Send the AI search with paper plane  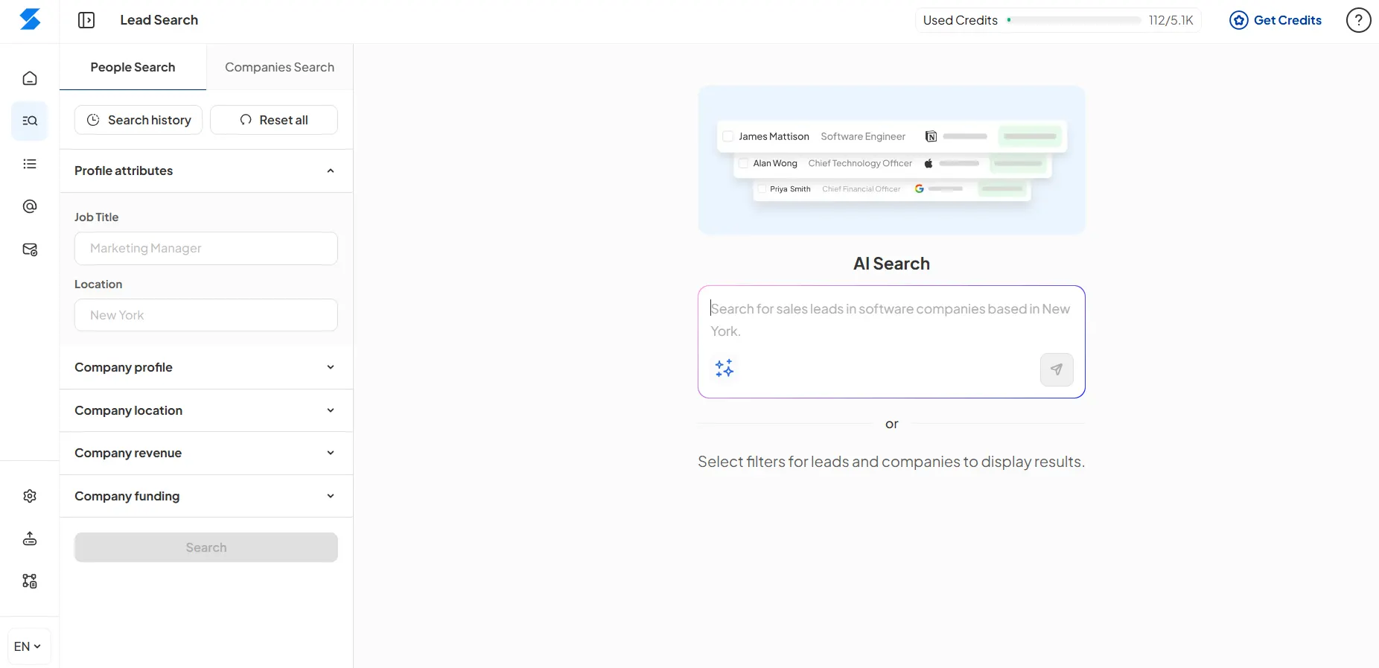click(x=1057, y=369)
